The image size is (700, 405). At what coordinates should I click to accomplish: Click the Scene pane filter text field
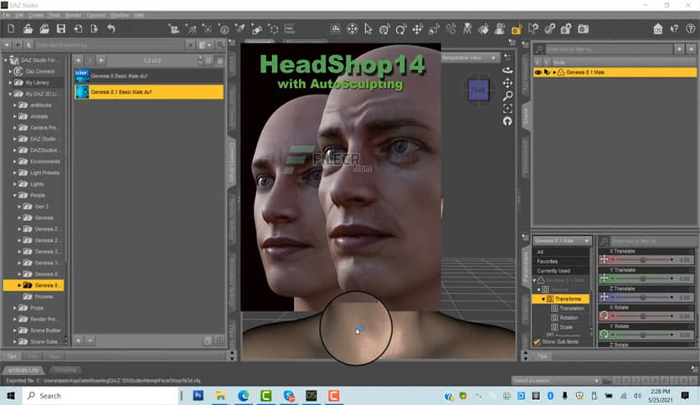point(609,49)
